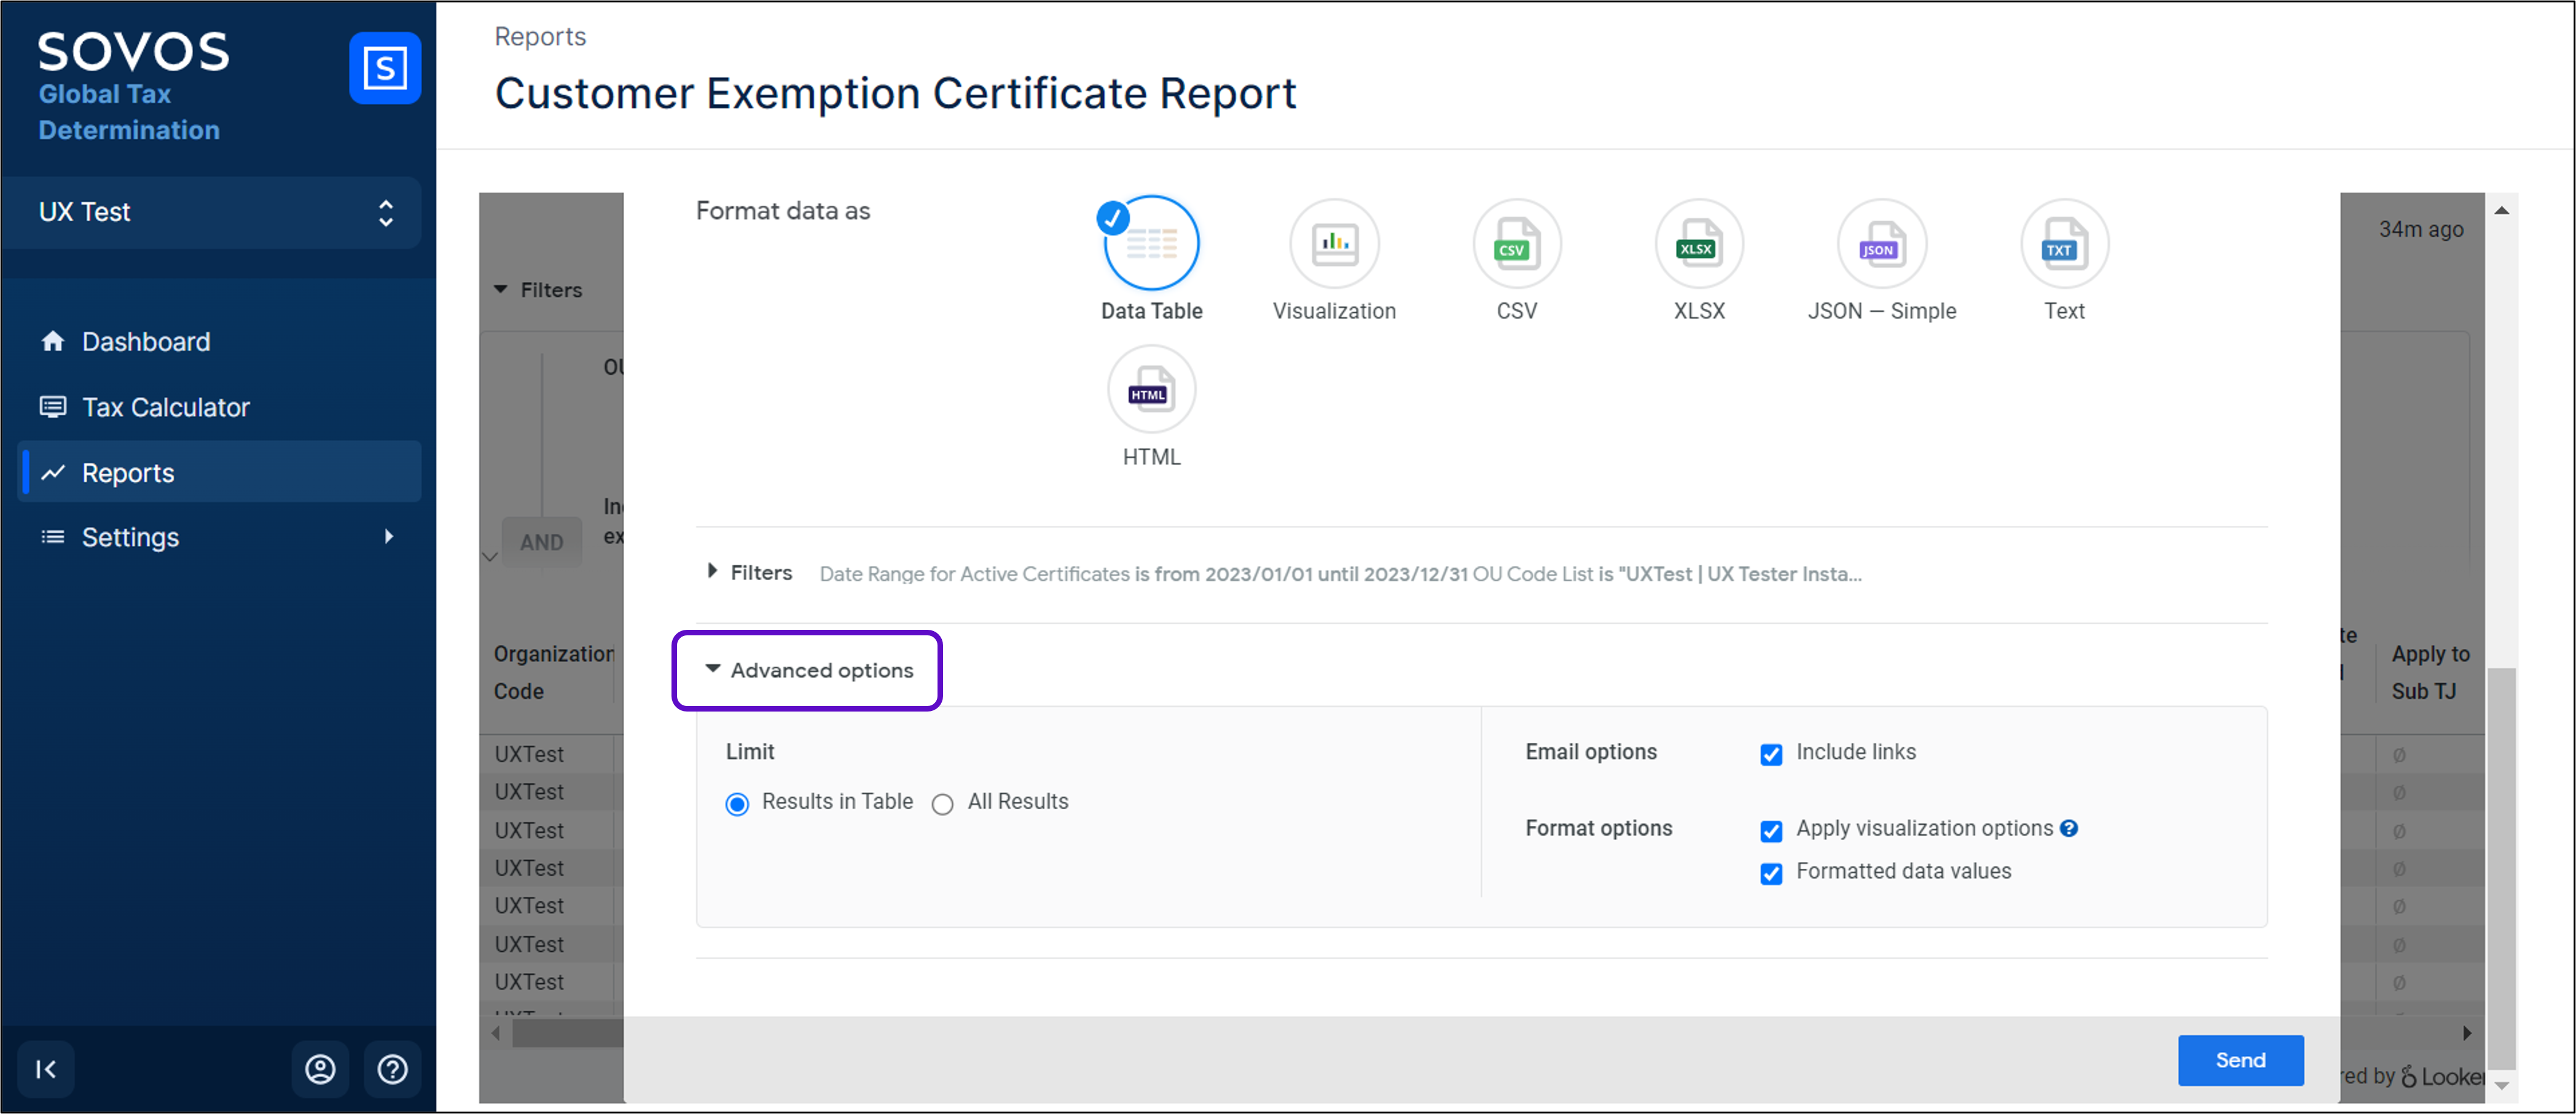Choose the HTML format icon
The width and height of the screenshot is (2576, 1114).
[x=1151, y=390]
